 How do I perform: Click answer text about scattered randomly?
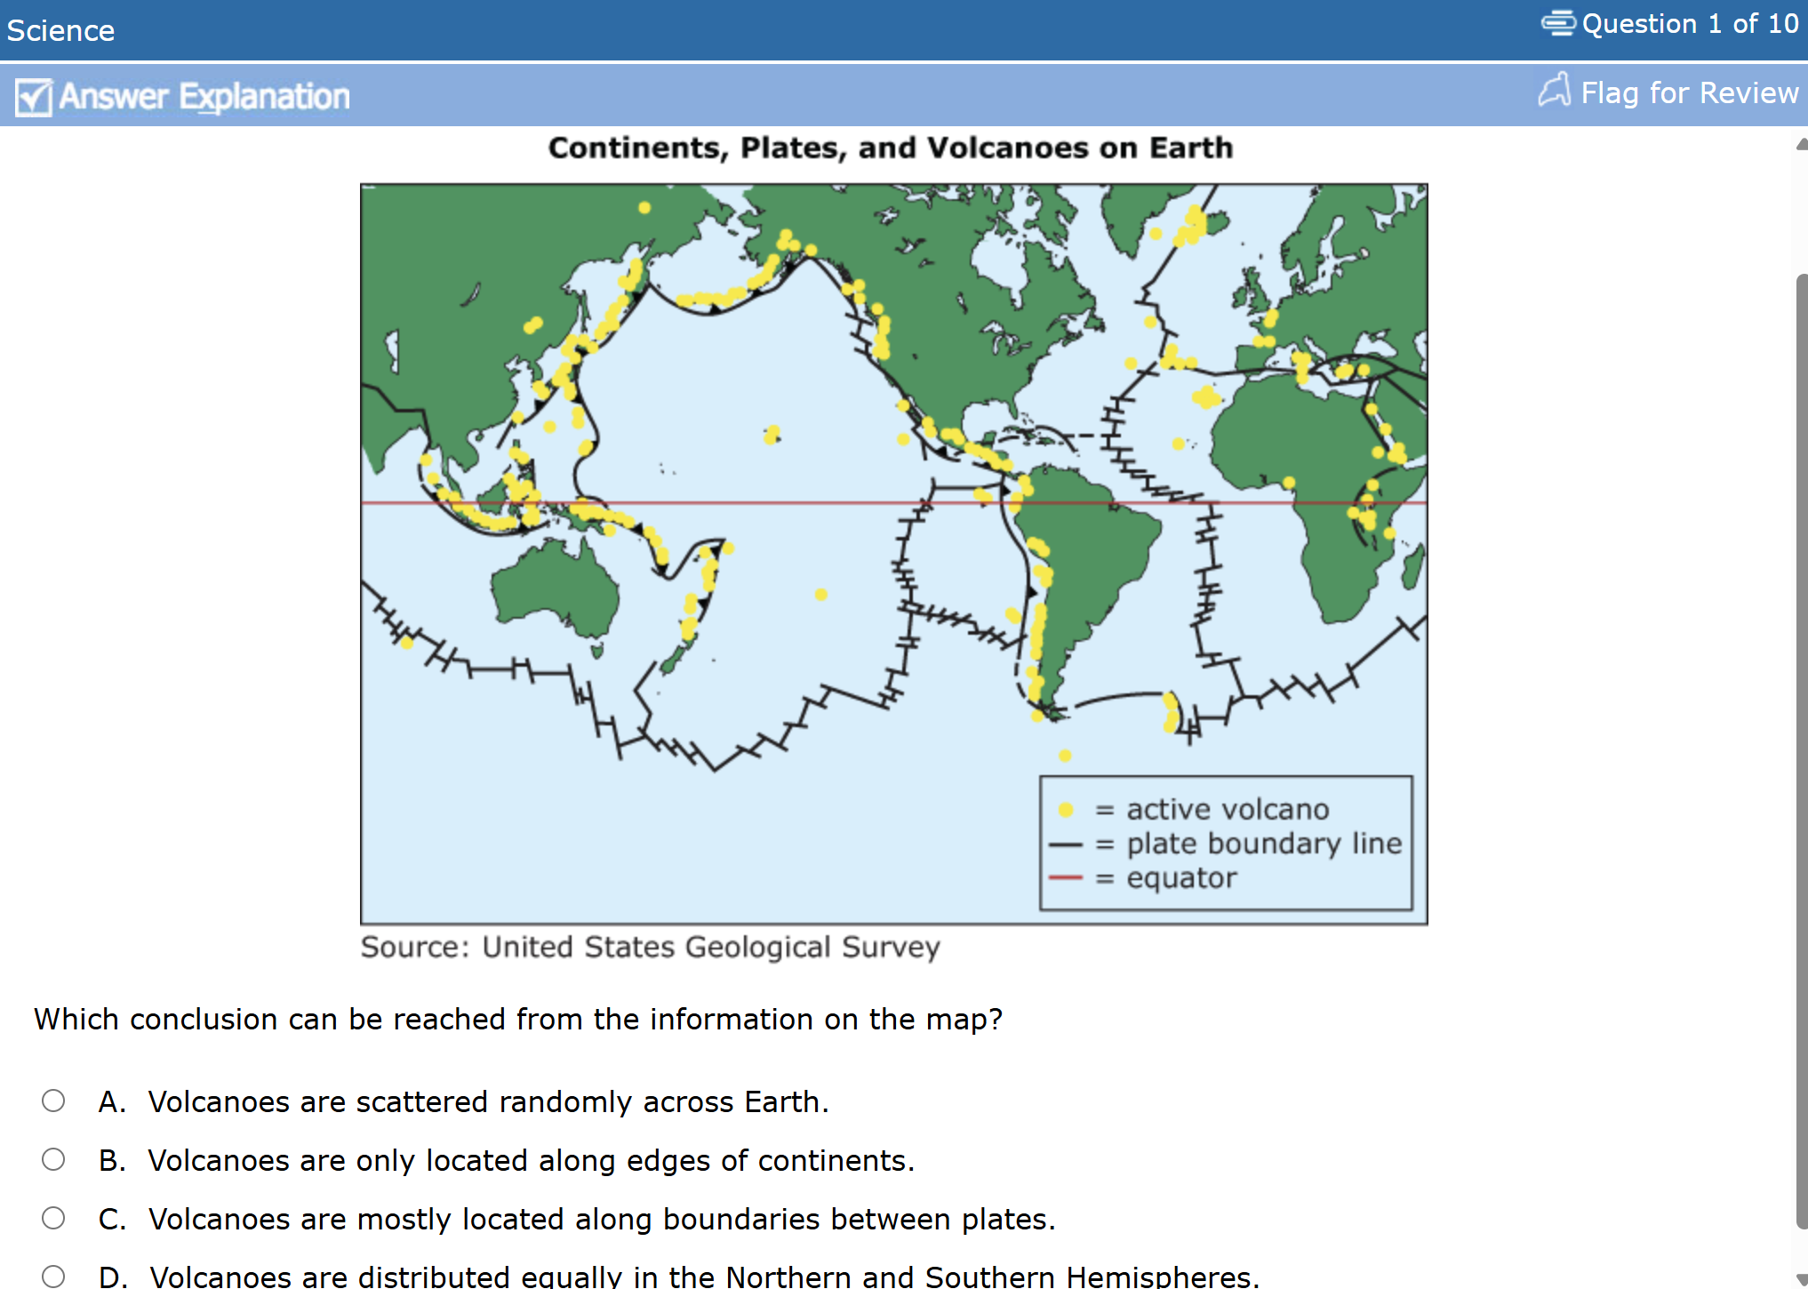pyautogui.click(x=488, y=1101)
